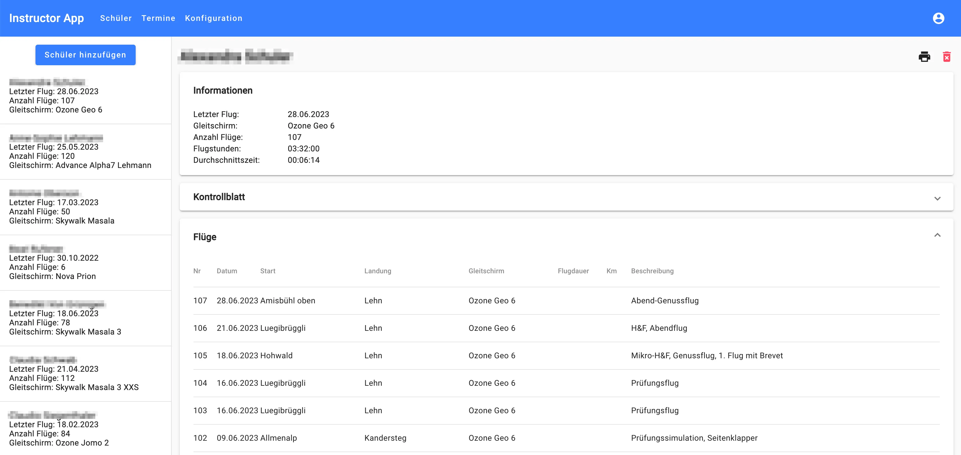Select student with Nova Prion glider
Image resolution: width=961 pixels, height=455 pixels.
86,263
